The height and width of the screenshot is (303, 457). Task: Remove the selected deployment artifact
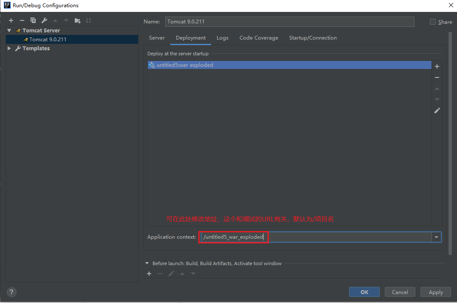tap(437, 77)
